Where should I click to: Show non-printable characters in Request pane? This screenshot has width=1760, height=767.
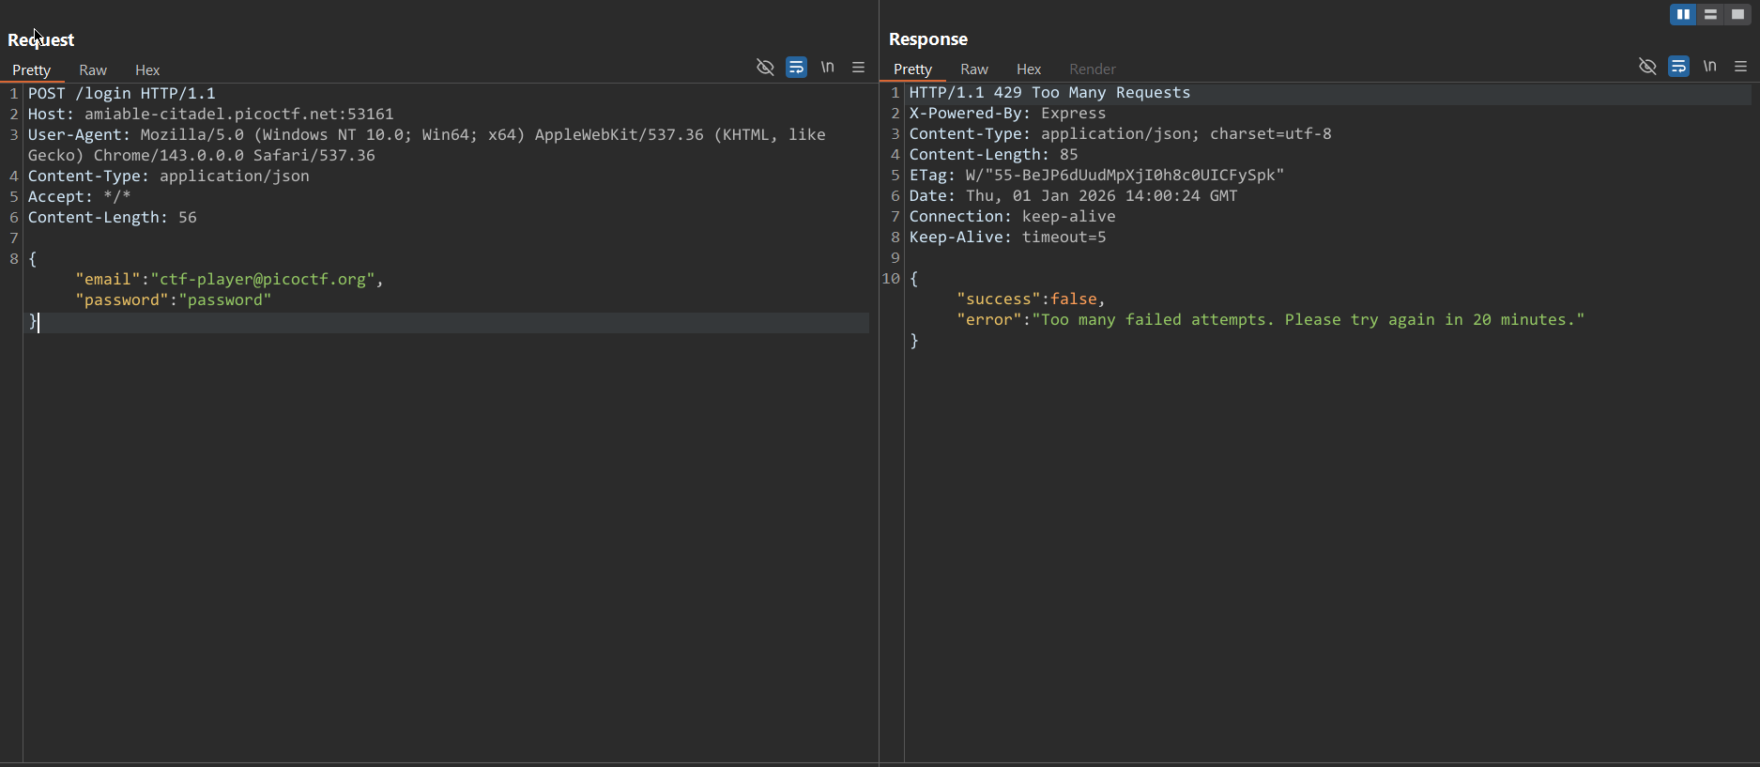(827, 68)
